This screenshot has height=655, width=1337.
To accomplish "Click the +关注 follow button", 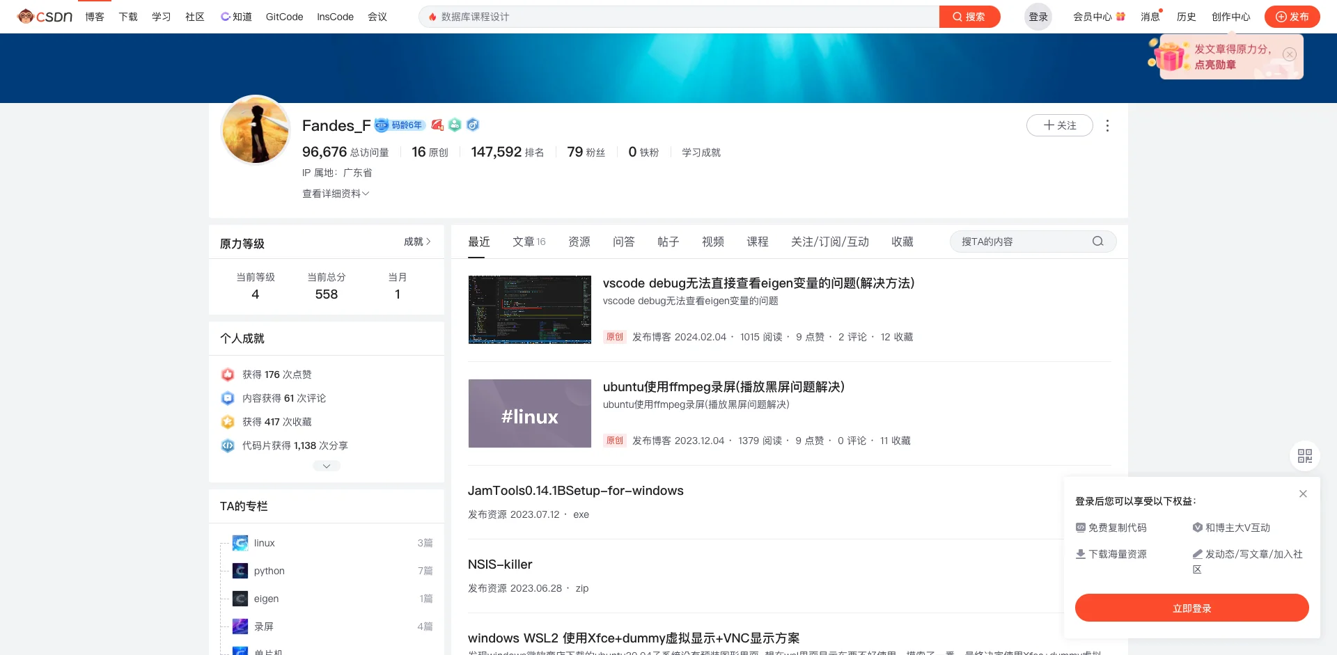I will click(x=1060, y=125).
